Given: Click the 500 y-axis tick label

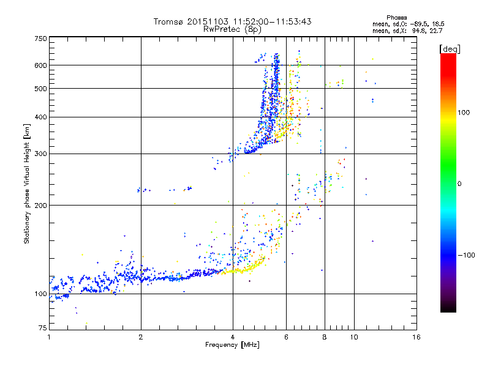Looking at the screenshot, I should point(40,89).
